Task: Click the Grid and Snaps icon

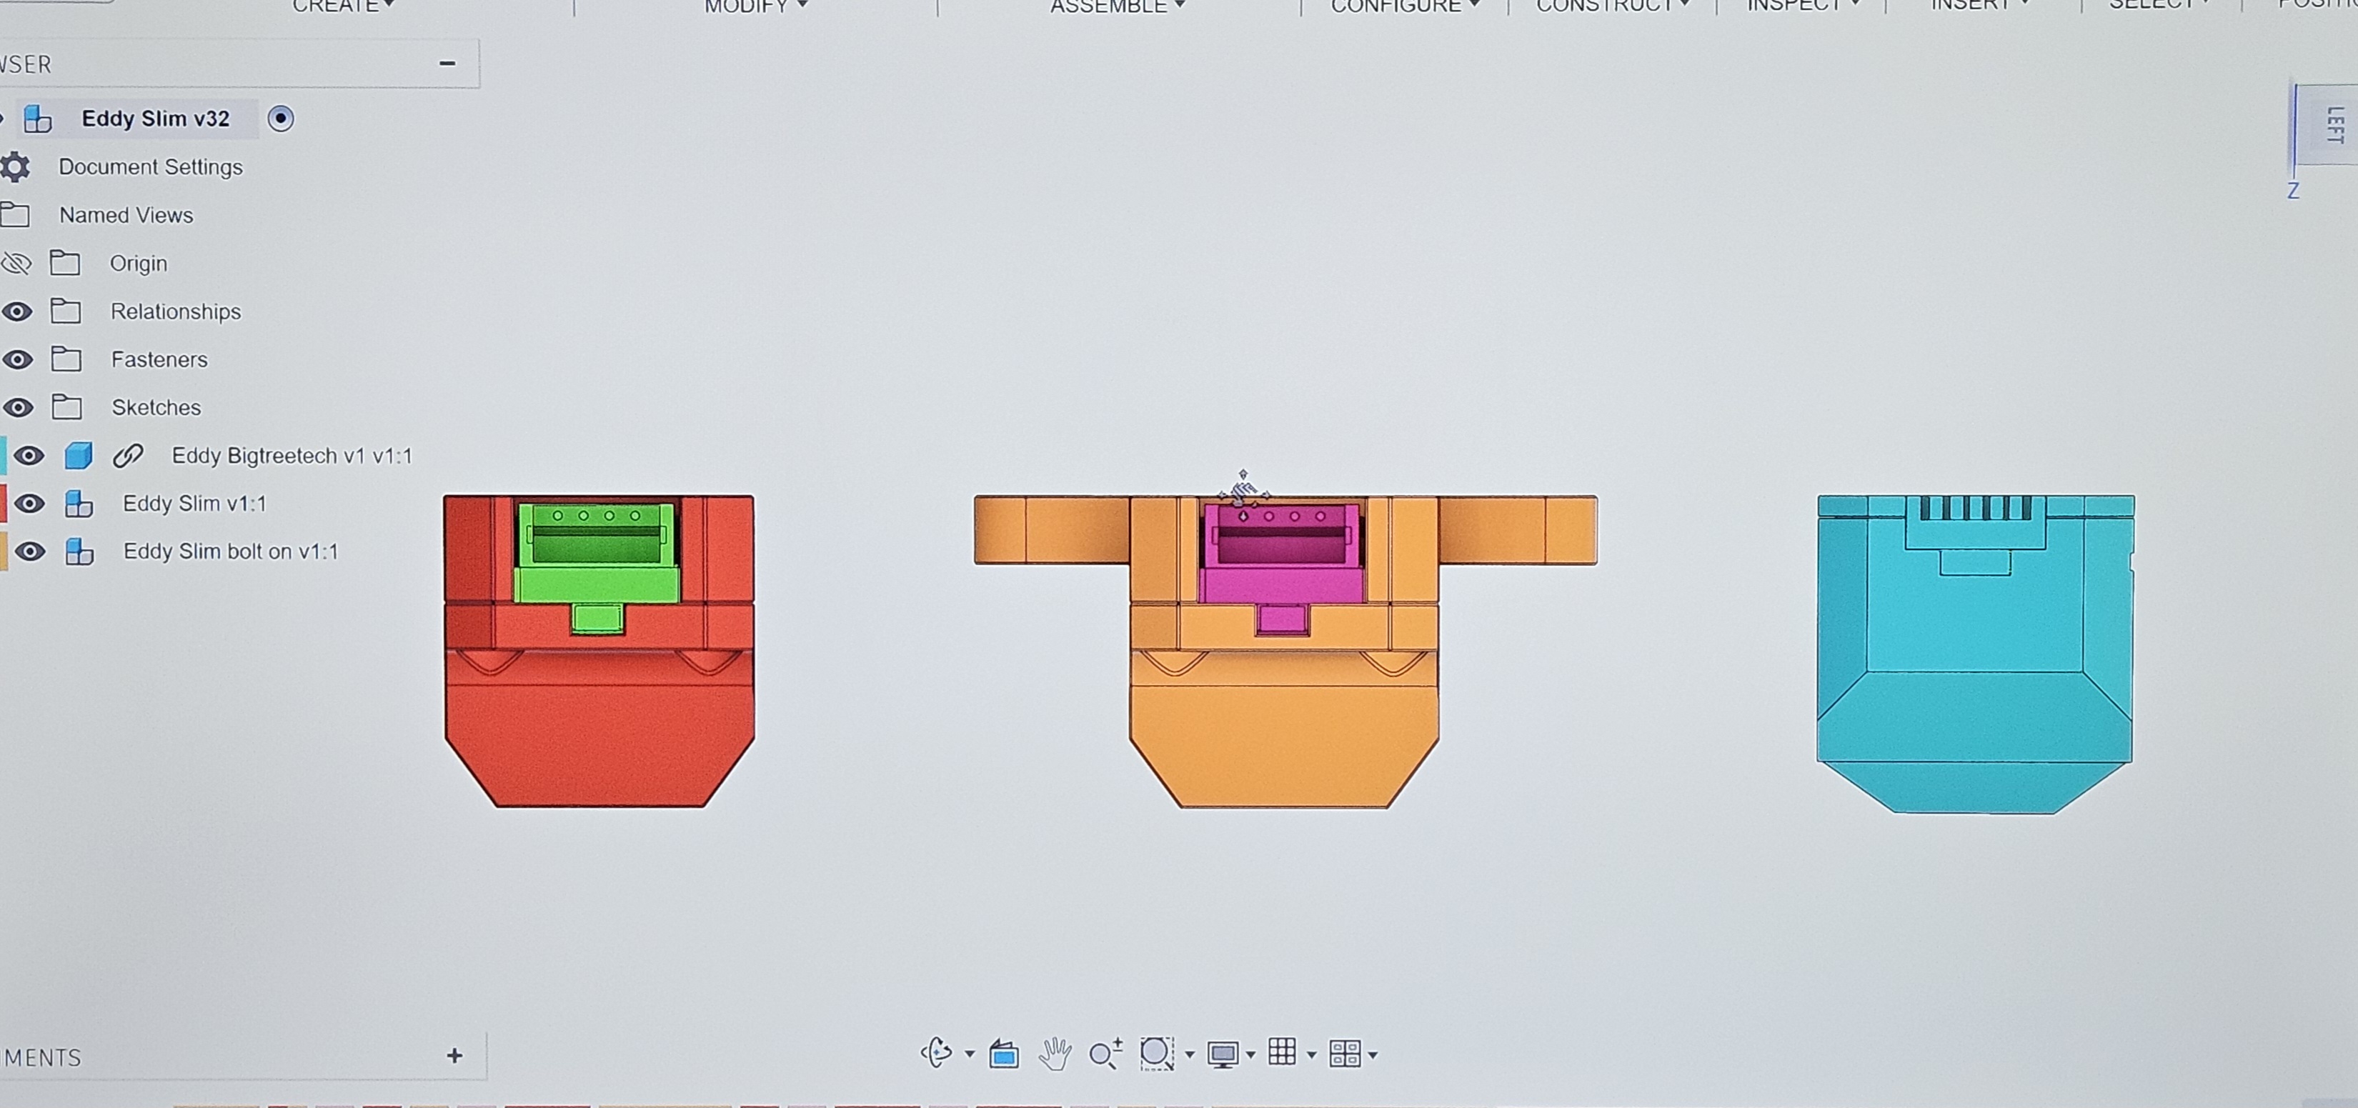Action: [x=1283, y=1053]
